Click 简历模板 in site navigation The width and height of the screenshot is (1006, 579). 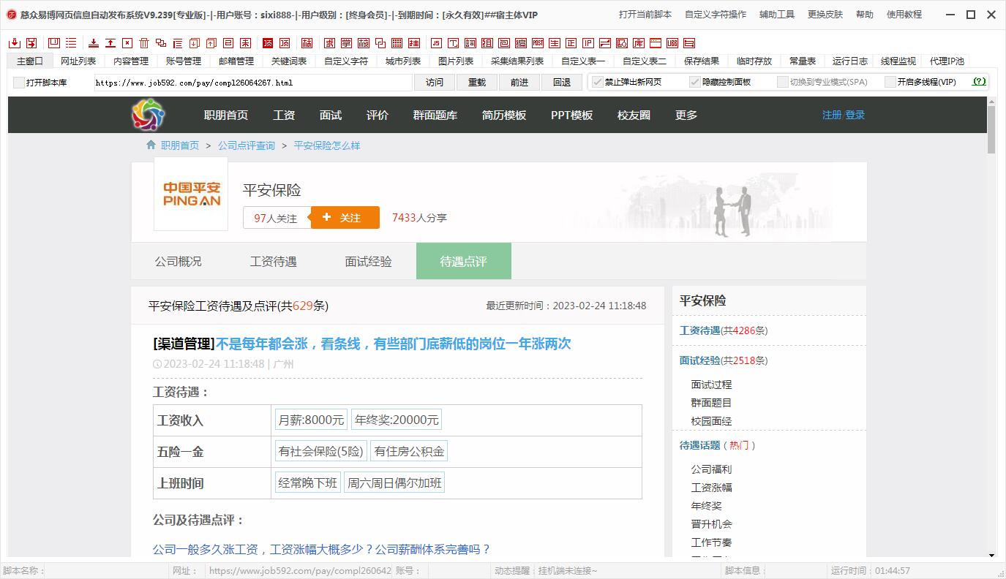click(x=504, y=115)
